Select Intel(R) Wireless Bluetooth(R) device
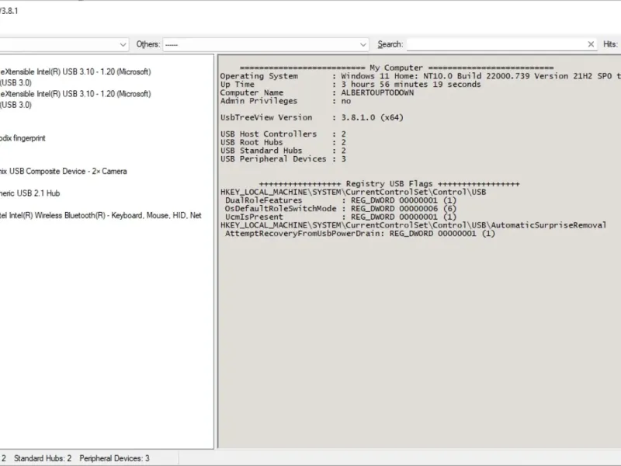This screenshot has width=621, height=466. point(101,216)
